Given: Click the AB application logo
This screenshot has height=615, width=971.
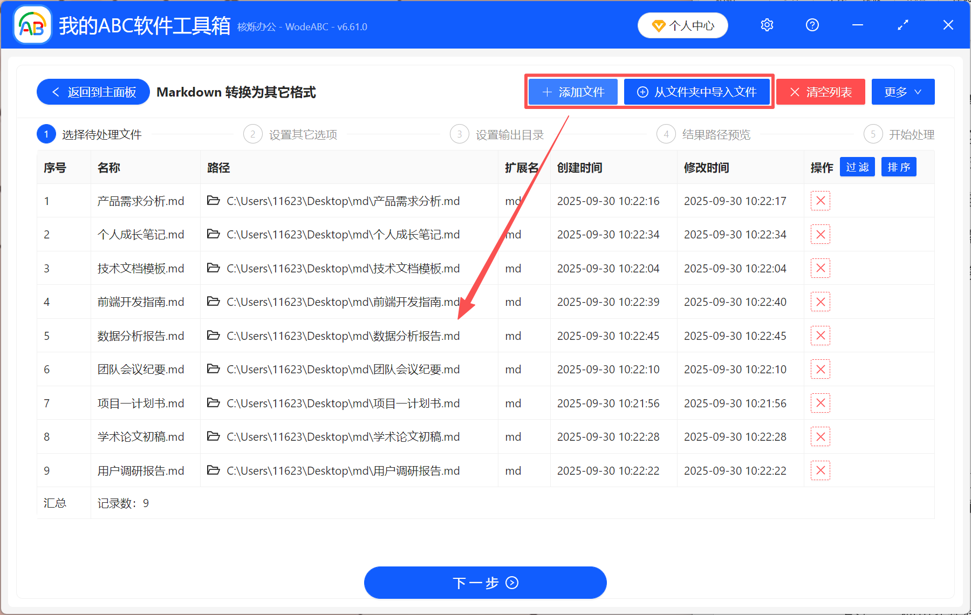Looking at the screenshot, I should point(31,25).
